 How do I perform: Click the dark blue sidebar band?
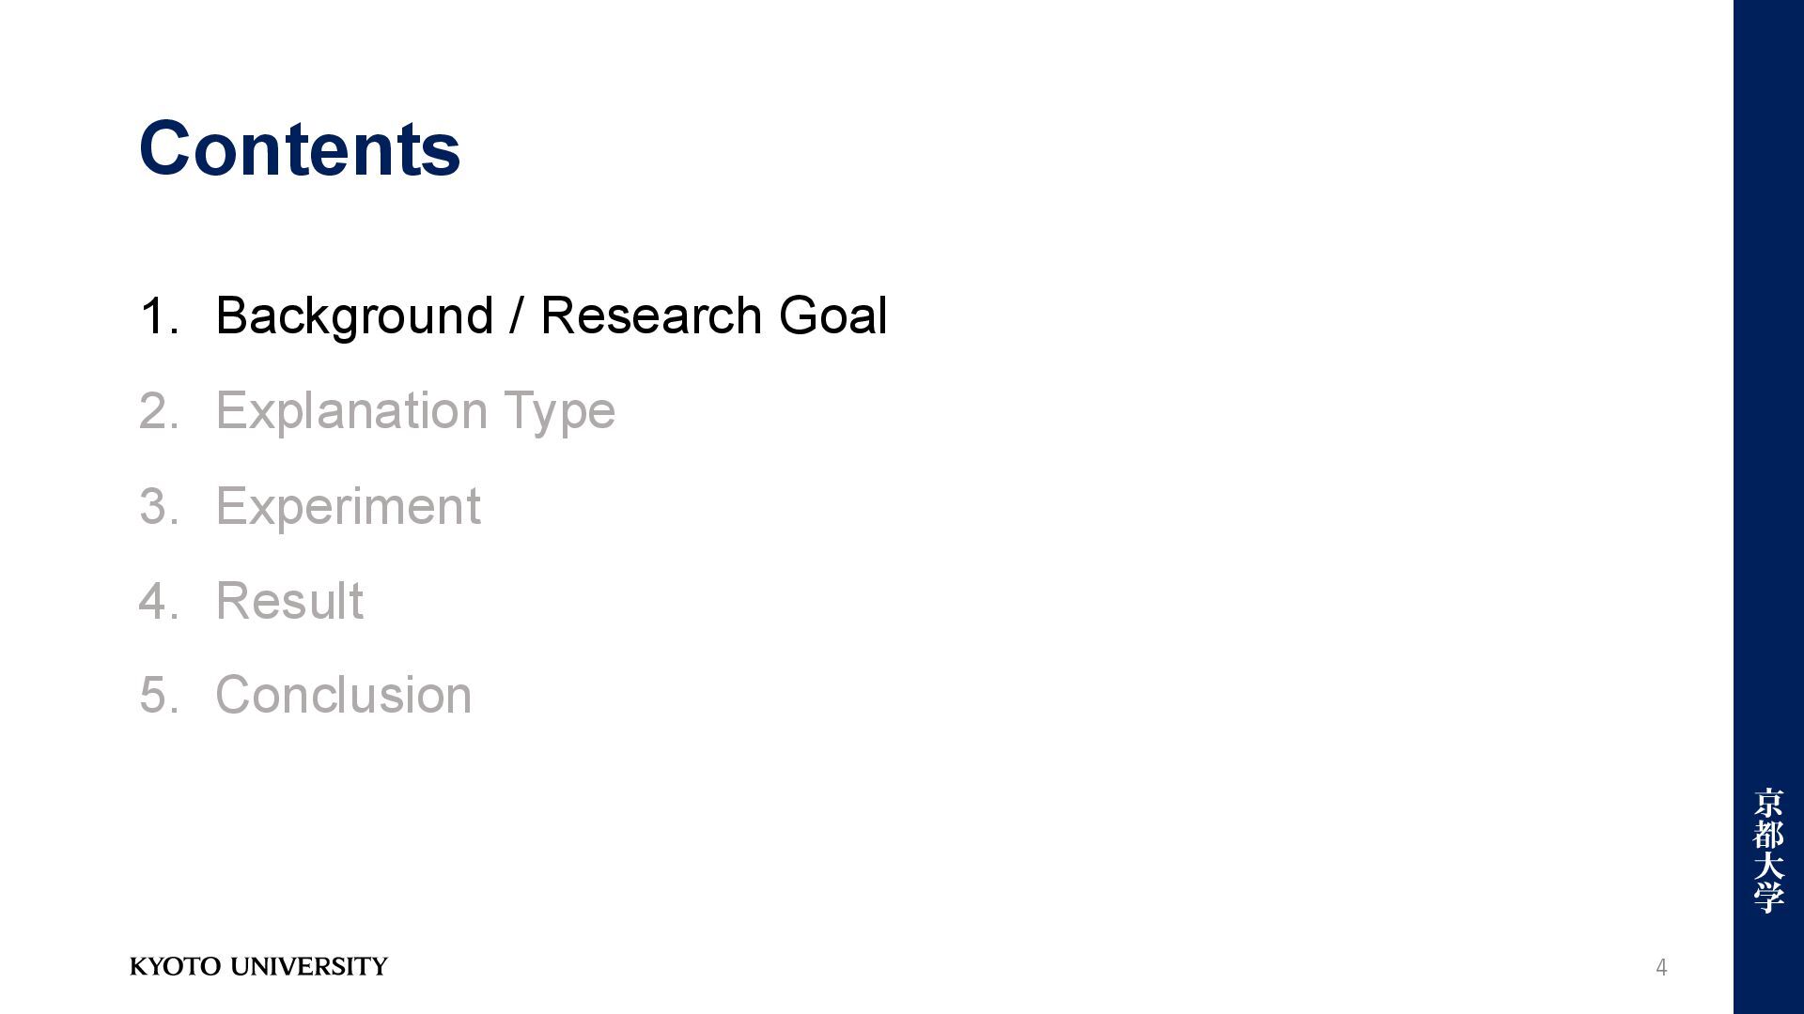click(x=1768, y=507)
